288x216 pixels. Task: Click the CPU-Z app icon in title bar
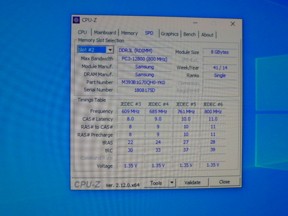[x=76, y=20]
